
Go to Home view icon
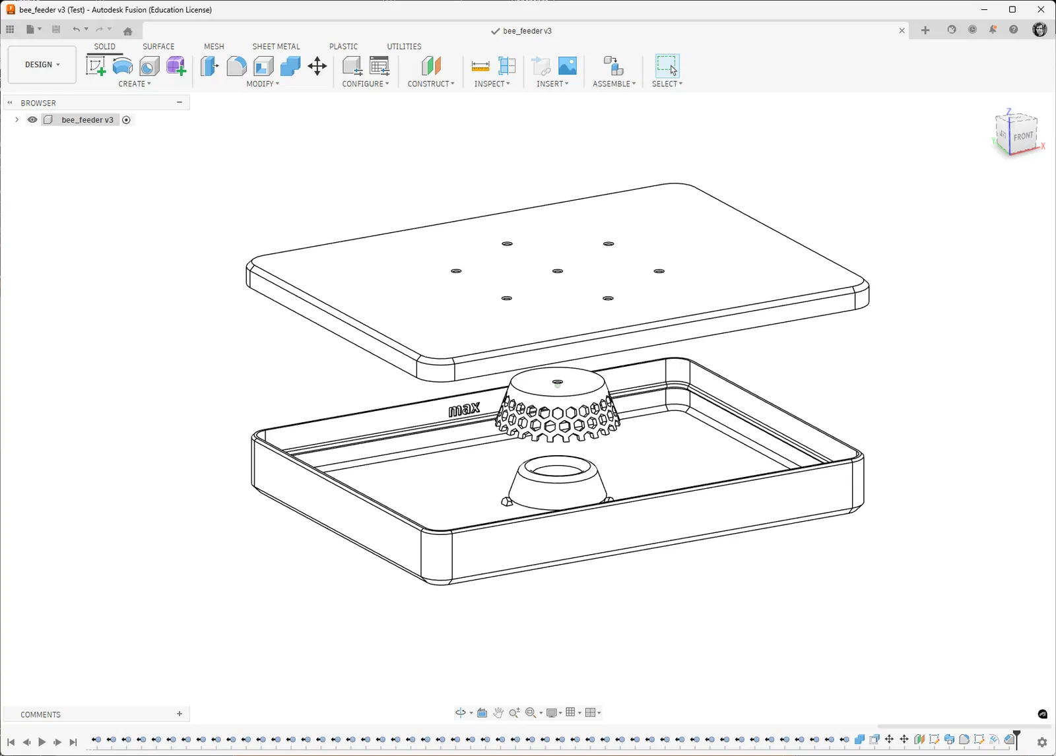(x=128, y=31)
